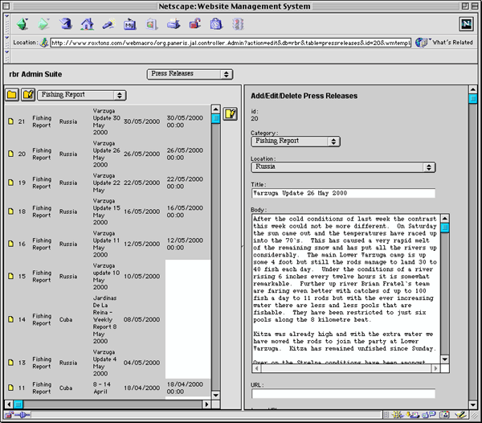Click the yellow folder icon in list panel

coord(12,95)
